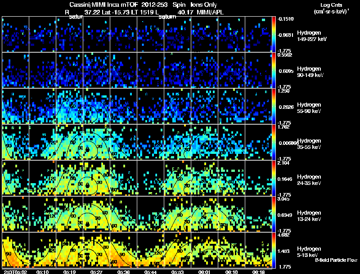Click the B-field Particle Flow caption
This screenshot has height=274, width=360.
[x=336, y=260]
